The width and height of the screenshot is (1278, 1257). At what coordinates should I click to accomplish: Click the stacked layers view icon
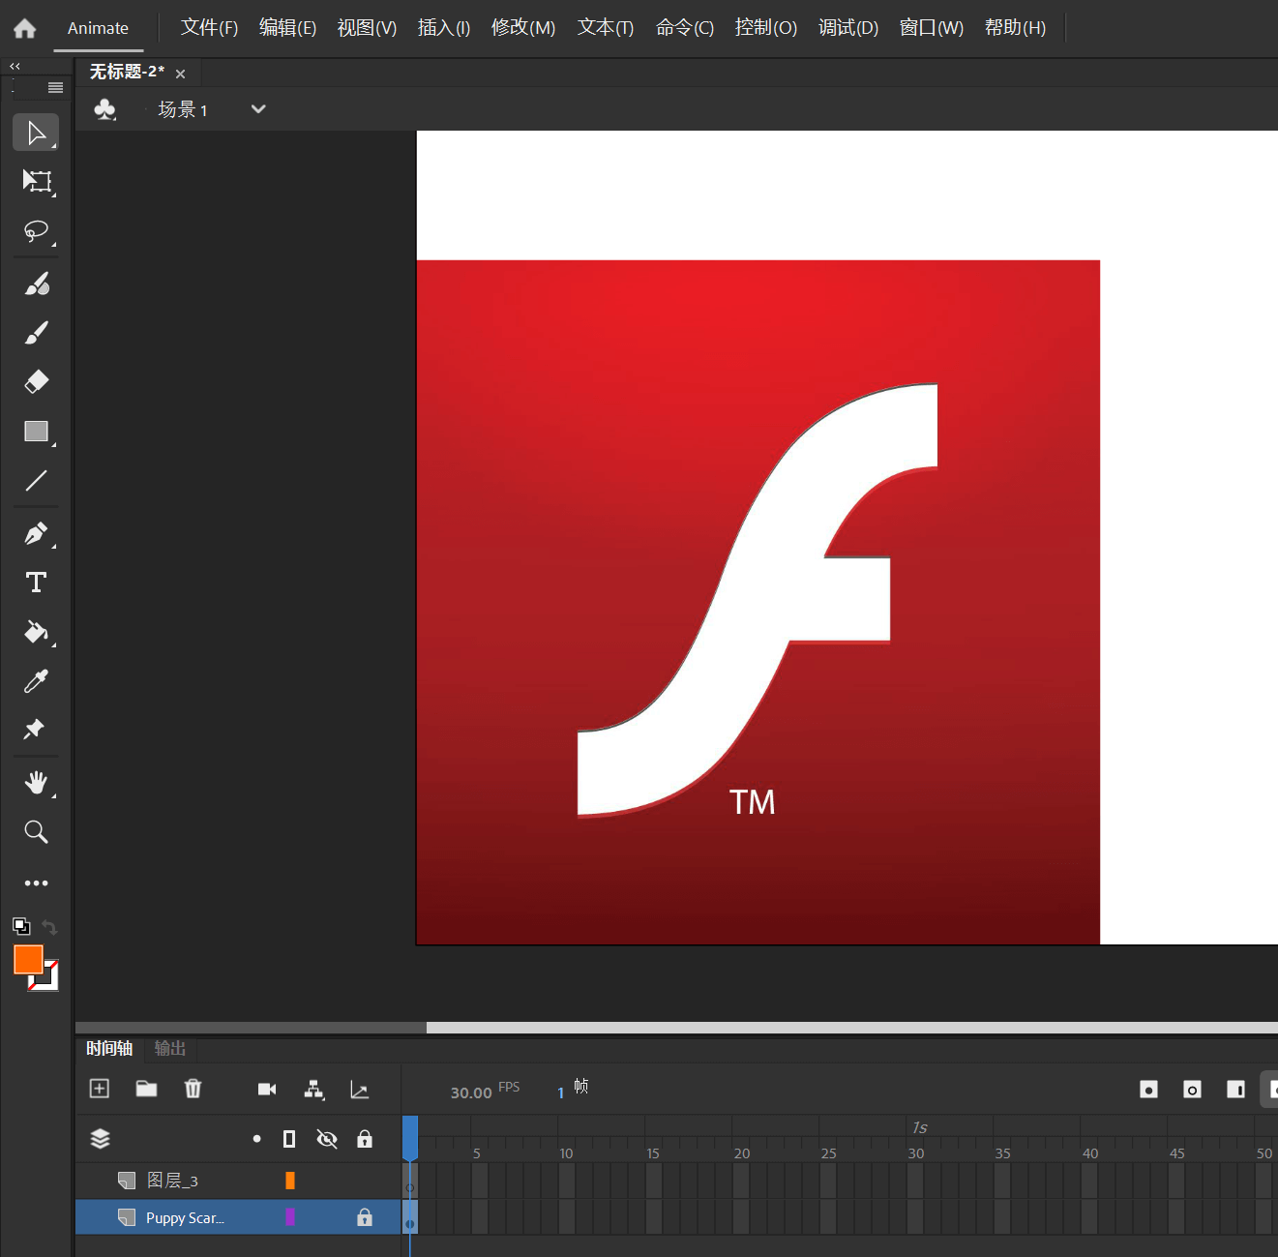pos(100,1139)
